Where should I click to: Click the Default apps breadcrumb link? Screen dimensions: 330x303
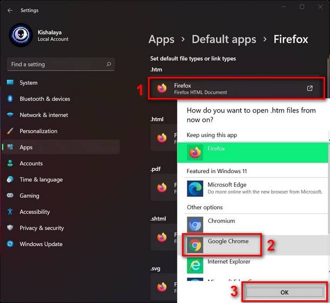224,39
